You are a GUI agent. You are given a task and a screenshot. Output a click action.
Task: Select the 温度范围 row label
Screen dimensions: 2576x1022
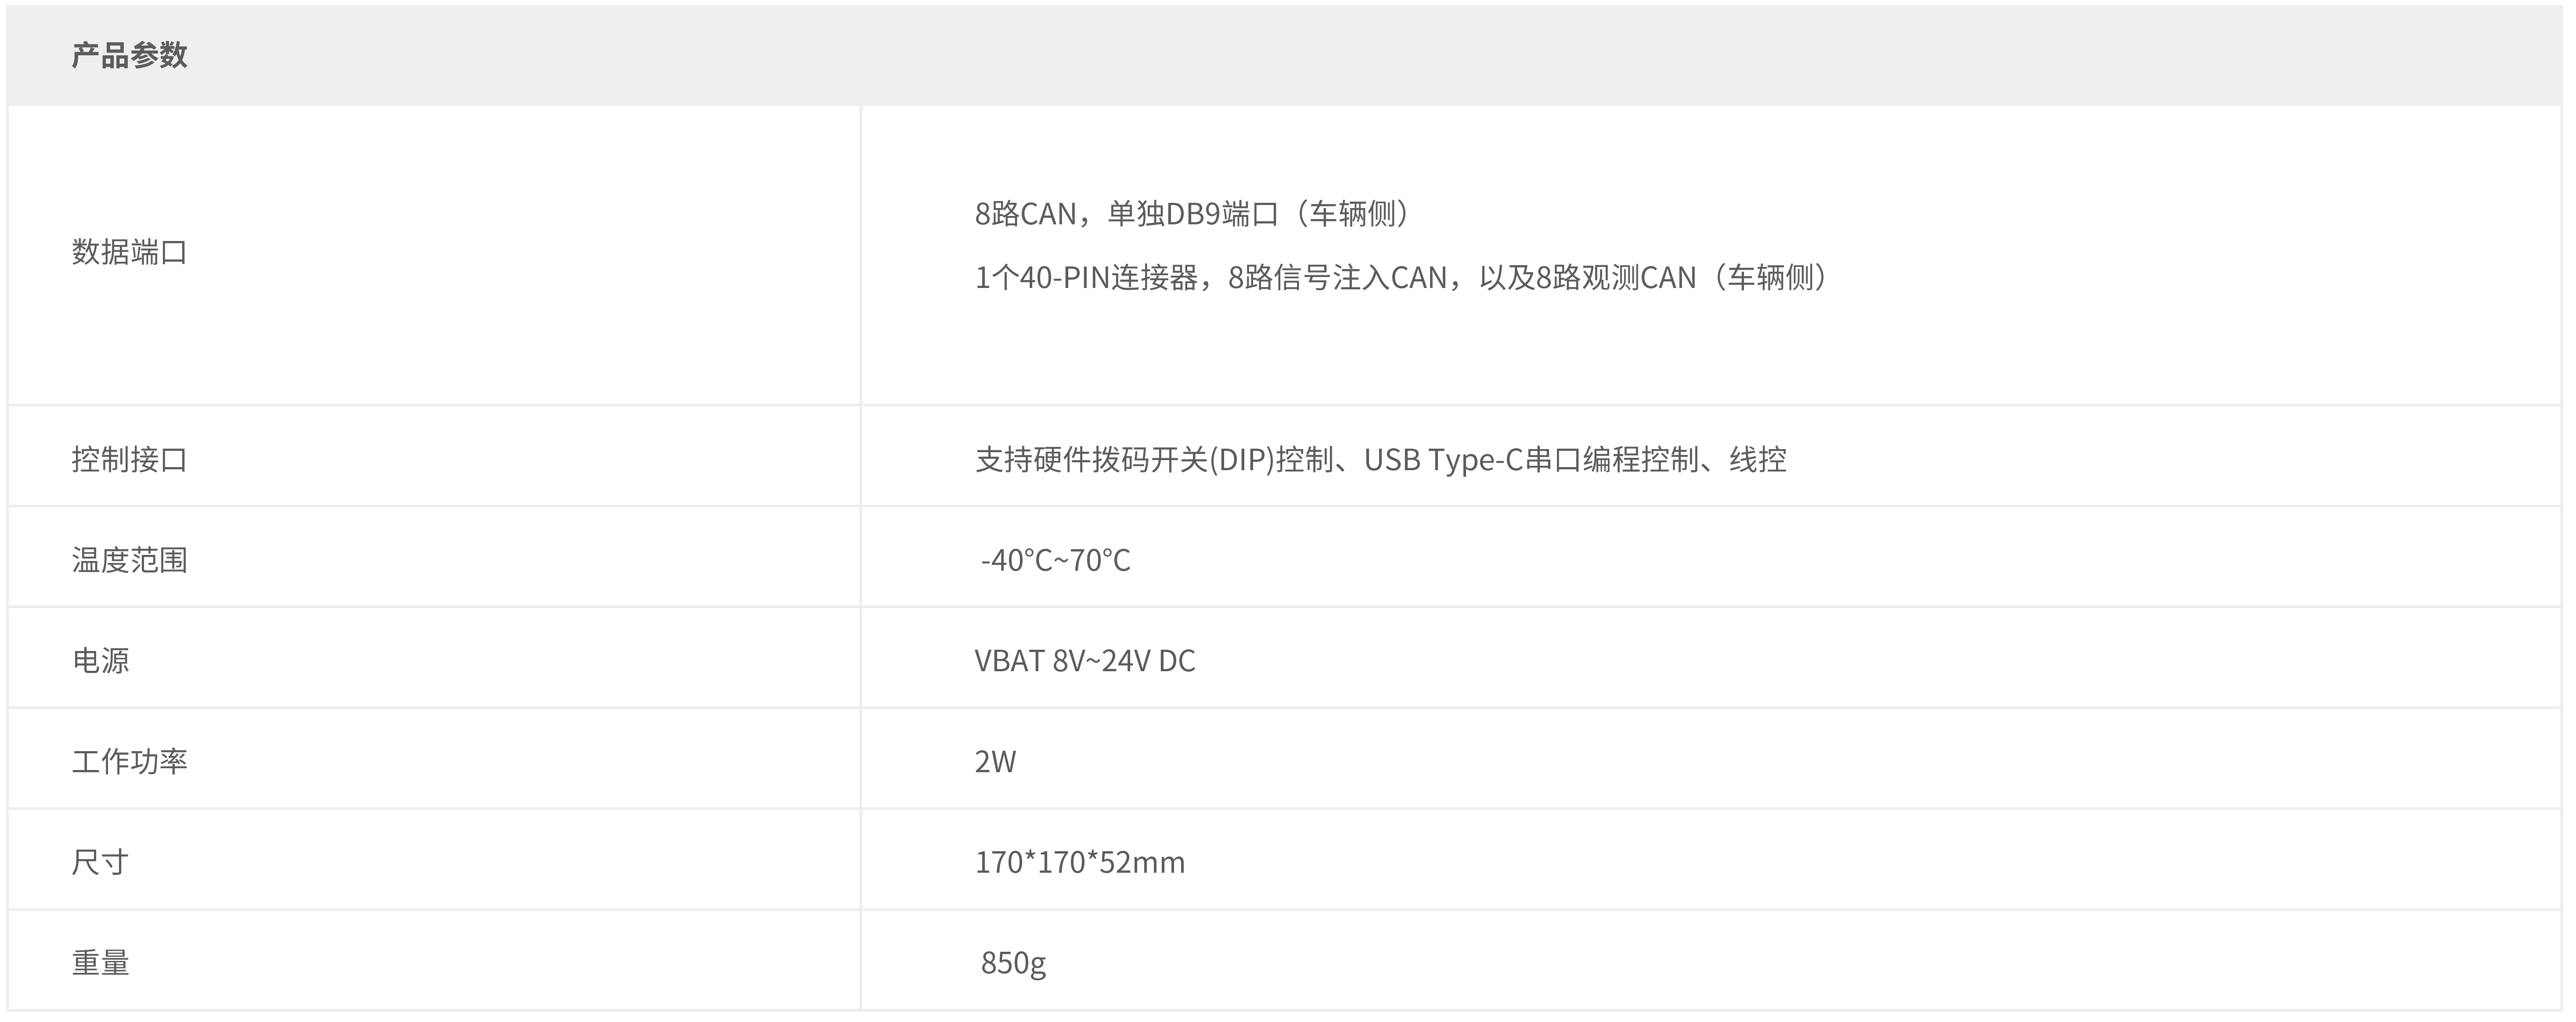[x=129, y=560]
